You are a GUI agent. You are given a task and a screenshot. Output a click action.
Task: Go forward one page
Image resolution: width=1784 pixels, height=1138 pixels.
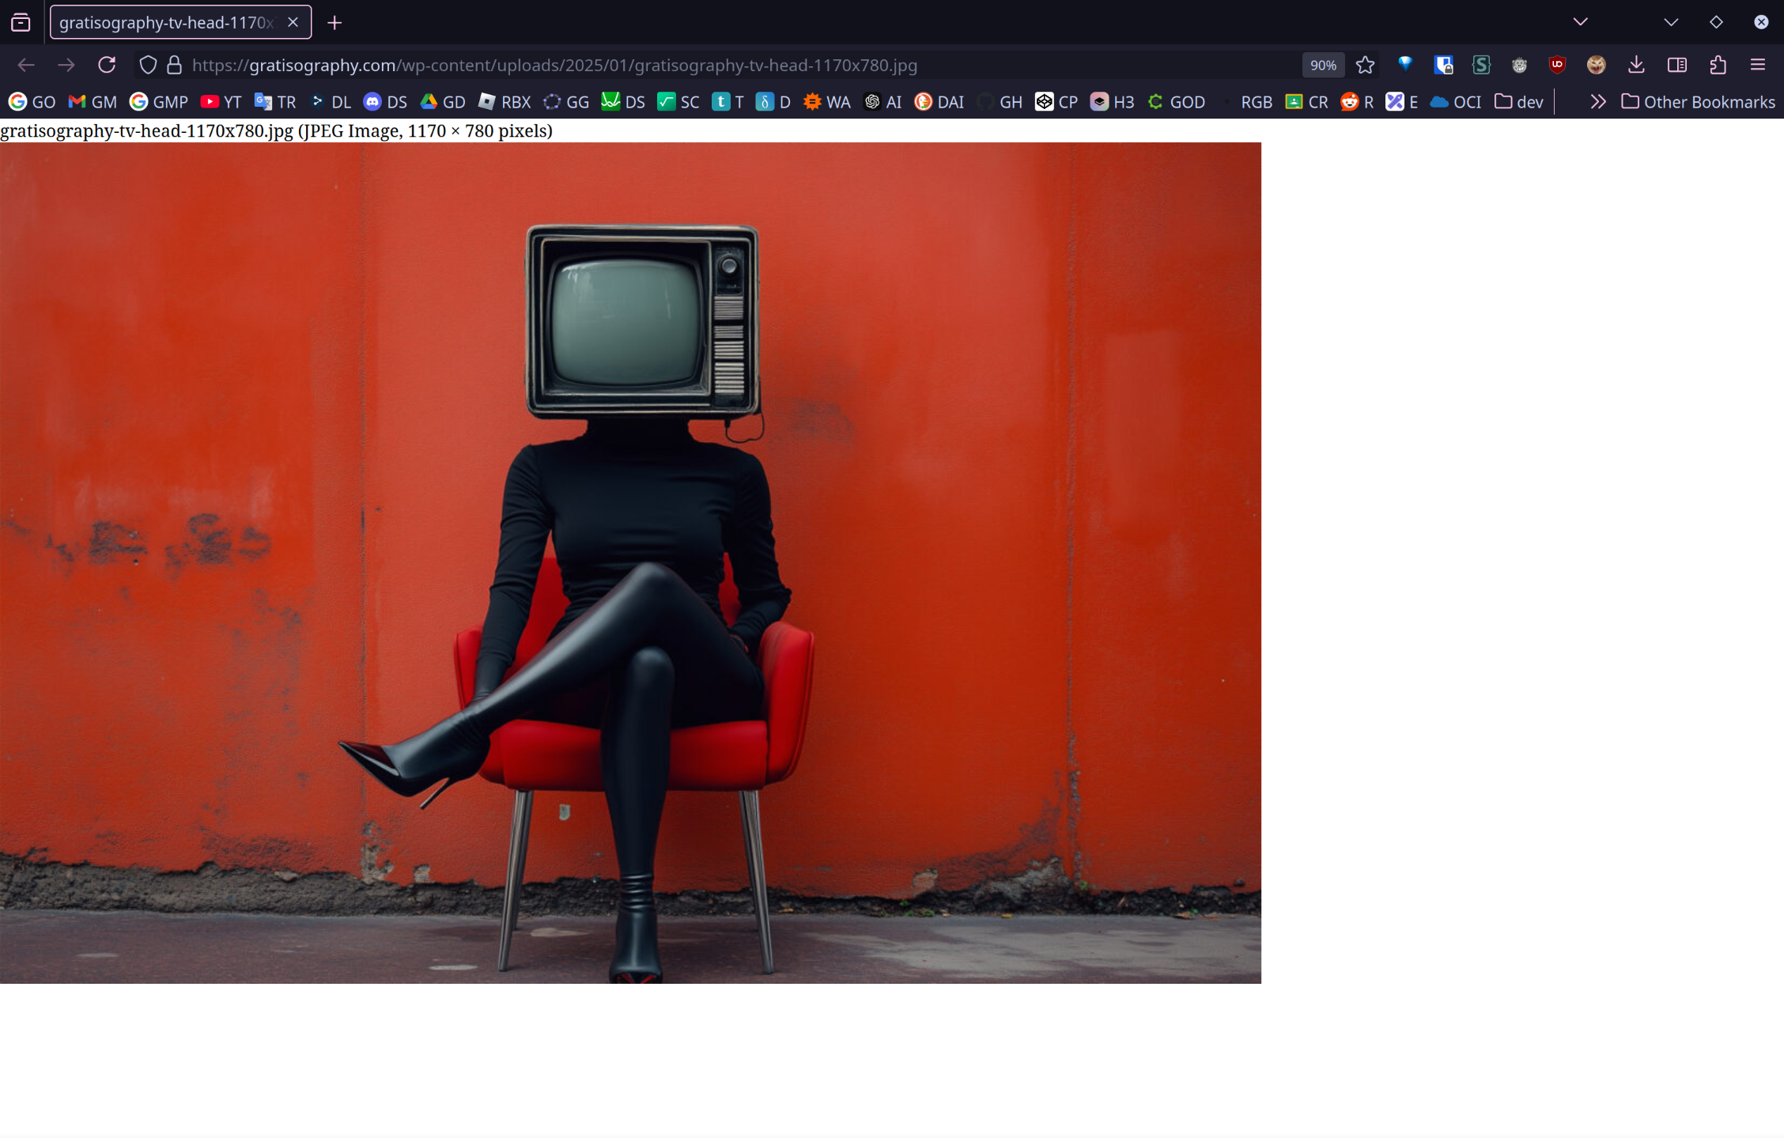coord(66,65)
